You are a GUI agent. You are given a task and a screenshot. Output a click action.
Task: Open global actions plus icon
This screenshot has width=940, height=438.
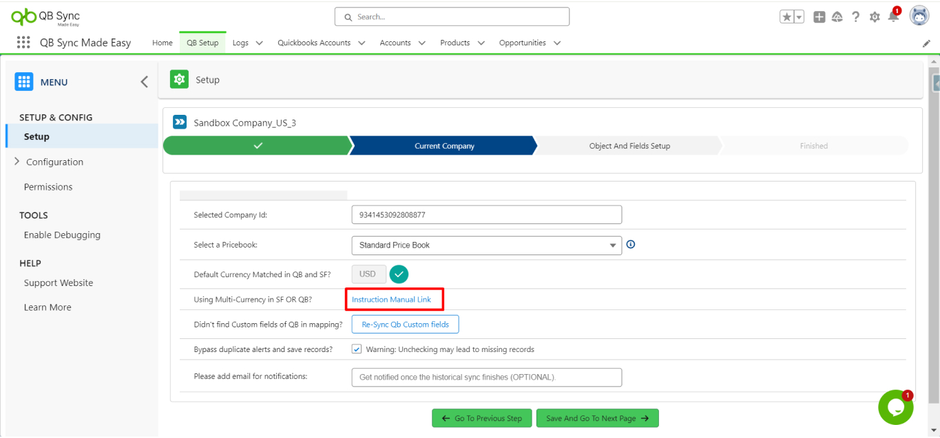(x=819, y=17)
